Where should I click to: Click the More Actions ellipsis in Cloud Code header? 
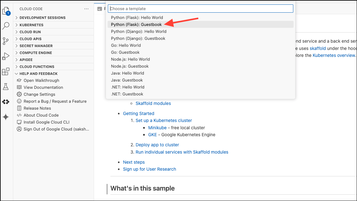(86, 9)
